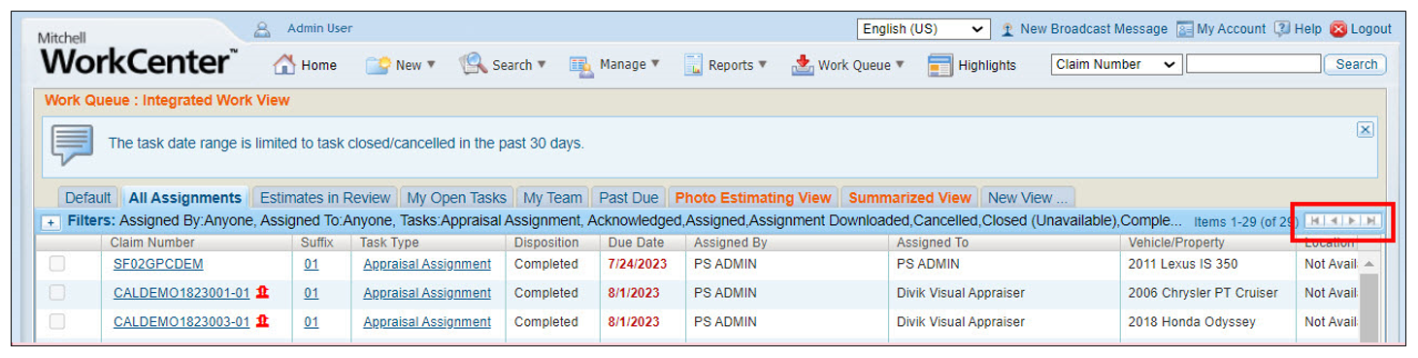
Task: Open claim CALDEMO1823001-01
Action: [x=181, y=293]
